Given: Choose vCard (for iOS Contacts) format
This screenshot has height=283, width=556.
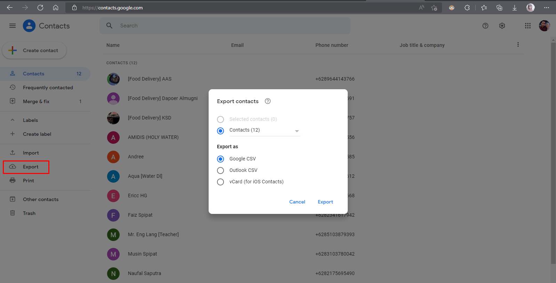Looking at the screenshot, I should point(220,182).
